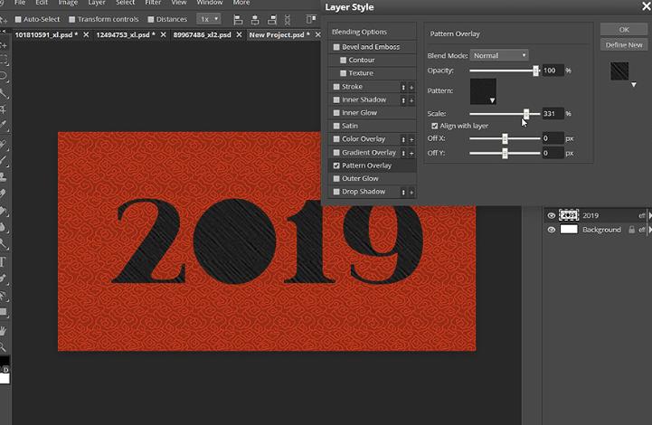Select the Eraser tool
The height and width of the screenshot is (425, 652).
(4, 194)
